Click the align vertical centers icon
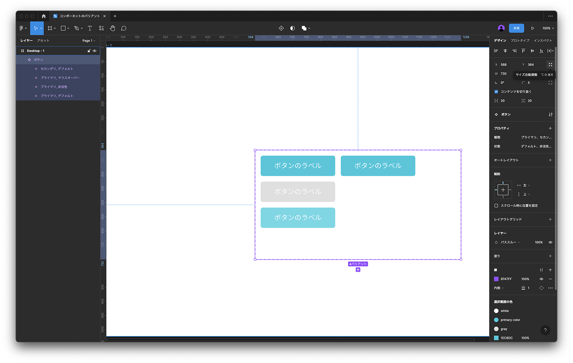 pyautogui.click(x=532, y=51)
